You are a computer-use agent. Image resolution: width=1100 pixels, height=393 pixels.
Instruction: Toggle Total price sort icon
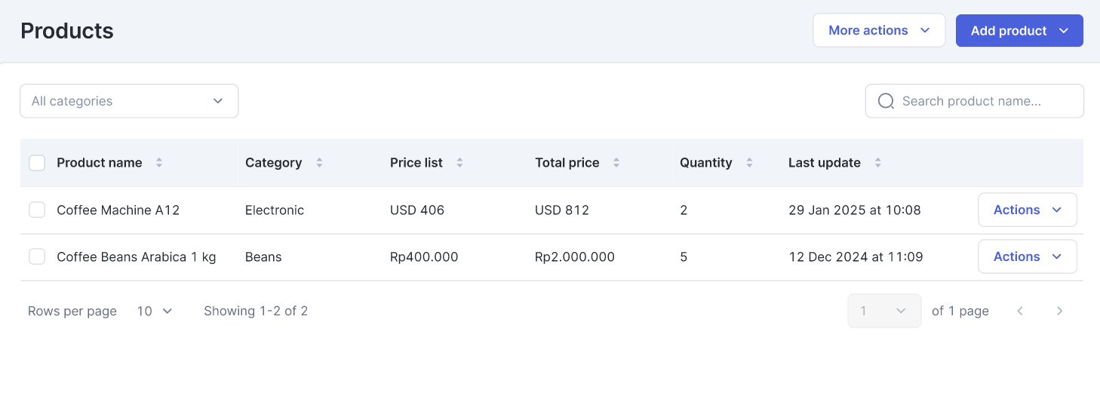click(616, 163)
